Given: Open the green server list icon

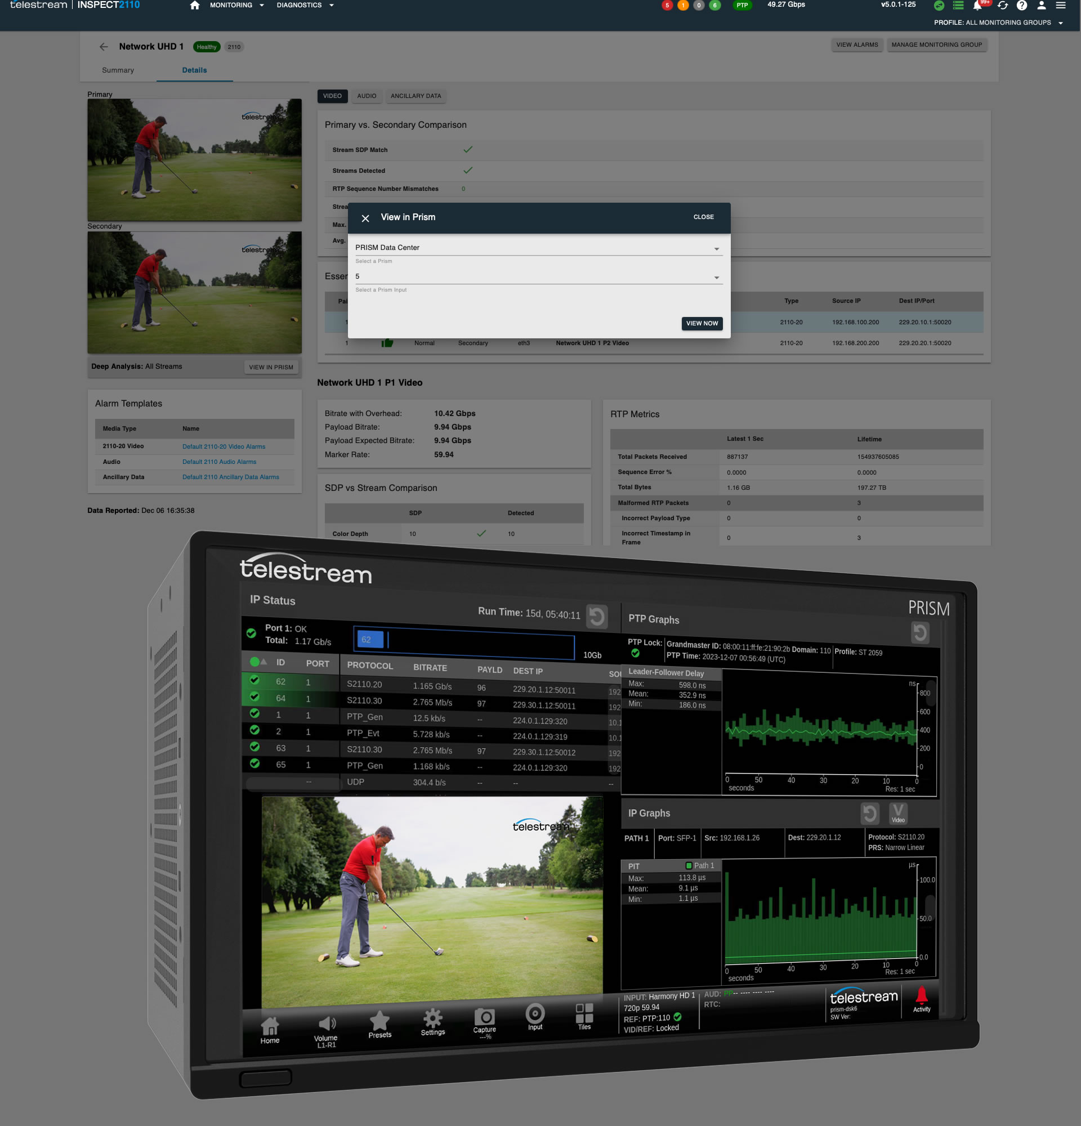Looking at the screenshot, I should point(958,5).
